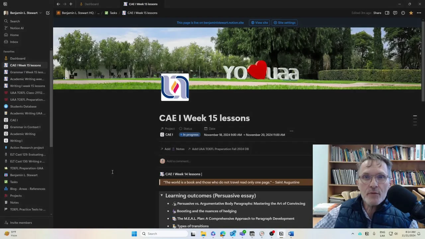This screenshot has height=239, width=425.
Task: Open Windows Start menu
Action: 134,234
